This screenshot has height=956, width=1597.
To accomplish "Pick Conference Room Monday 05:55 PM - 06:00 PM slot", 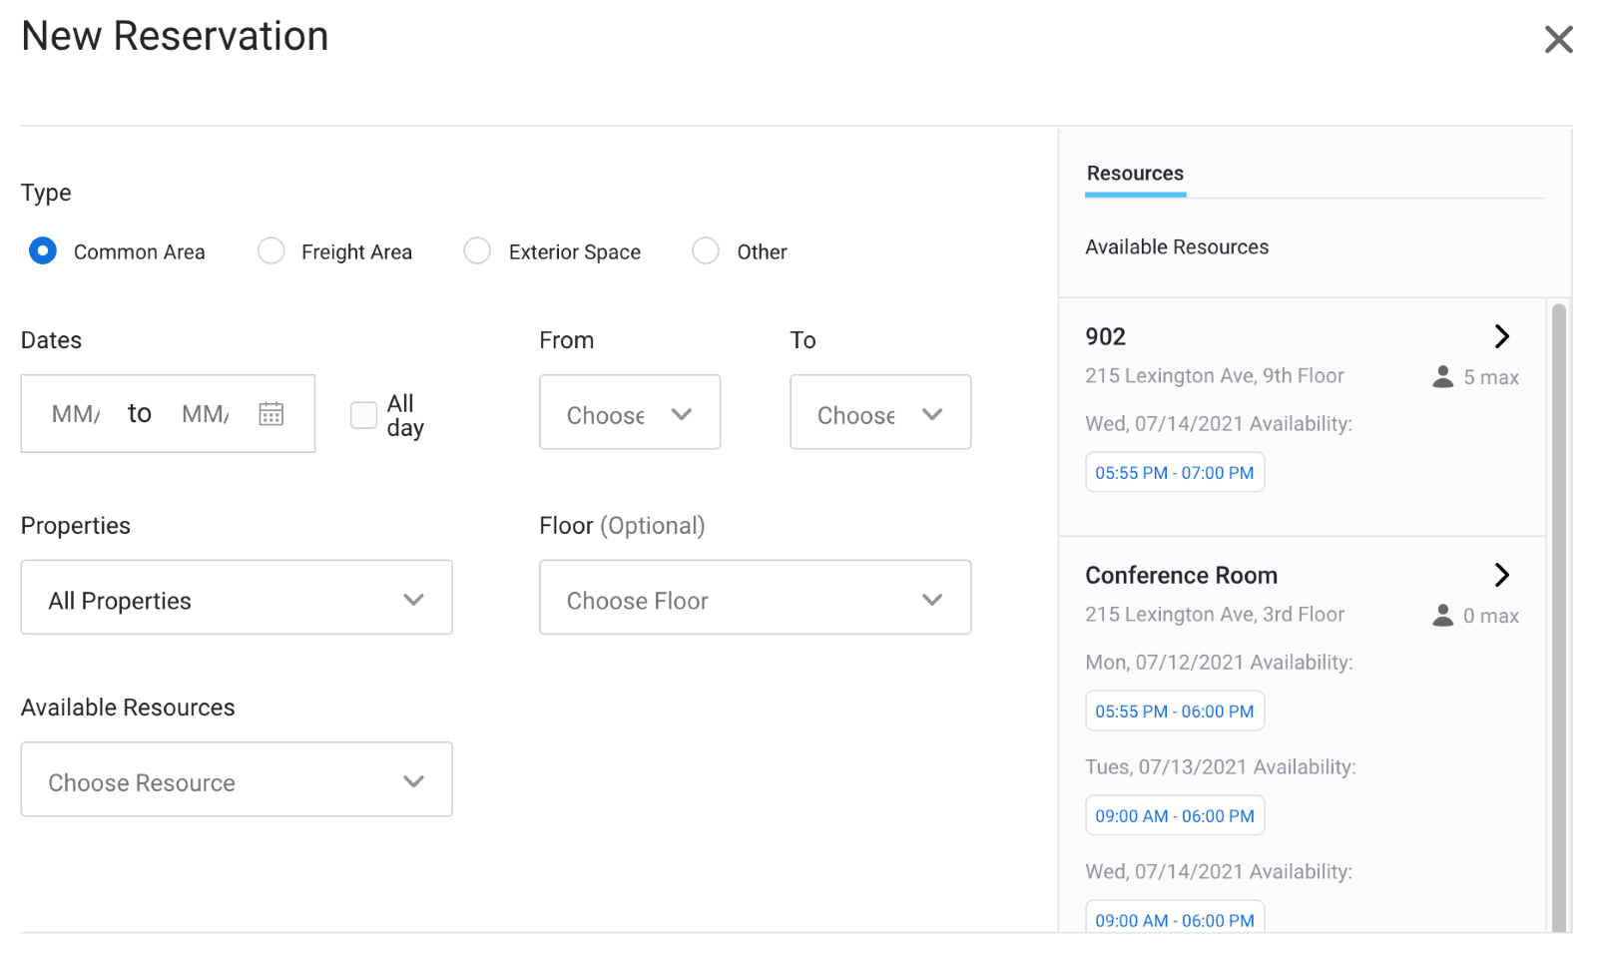I will click(x=1175, y=711).
